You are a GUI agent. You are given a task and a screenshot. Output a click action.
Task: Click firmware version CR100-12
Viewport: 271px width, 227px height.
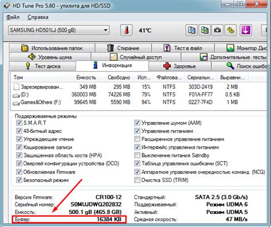[x=109, y=197]
